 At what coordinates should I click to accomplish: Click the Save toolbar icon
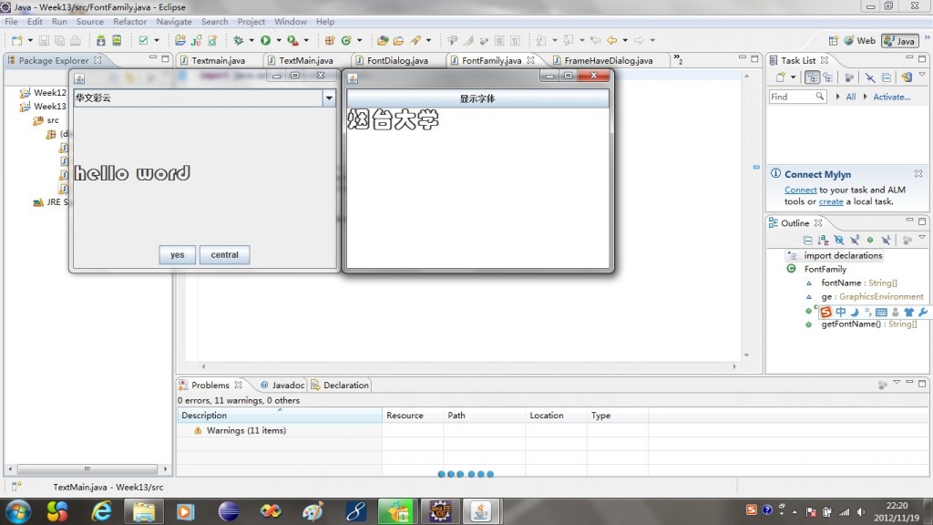coord(44,40)
